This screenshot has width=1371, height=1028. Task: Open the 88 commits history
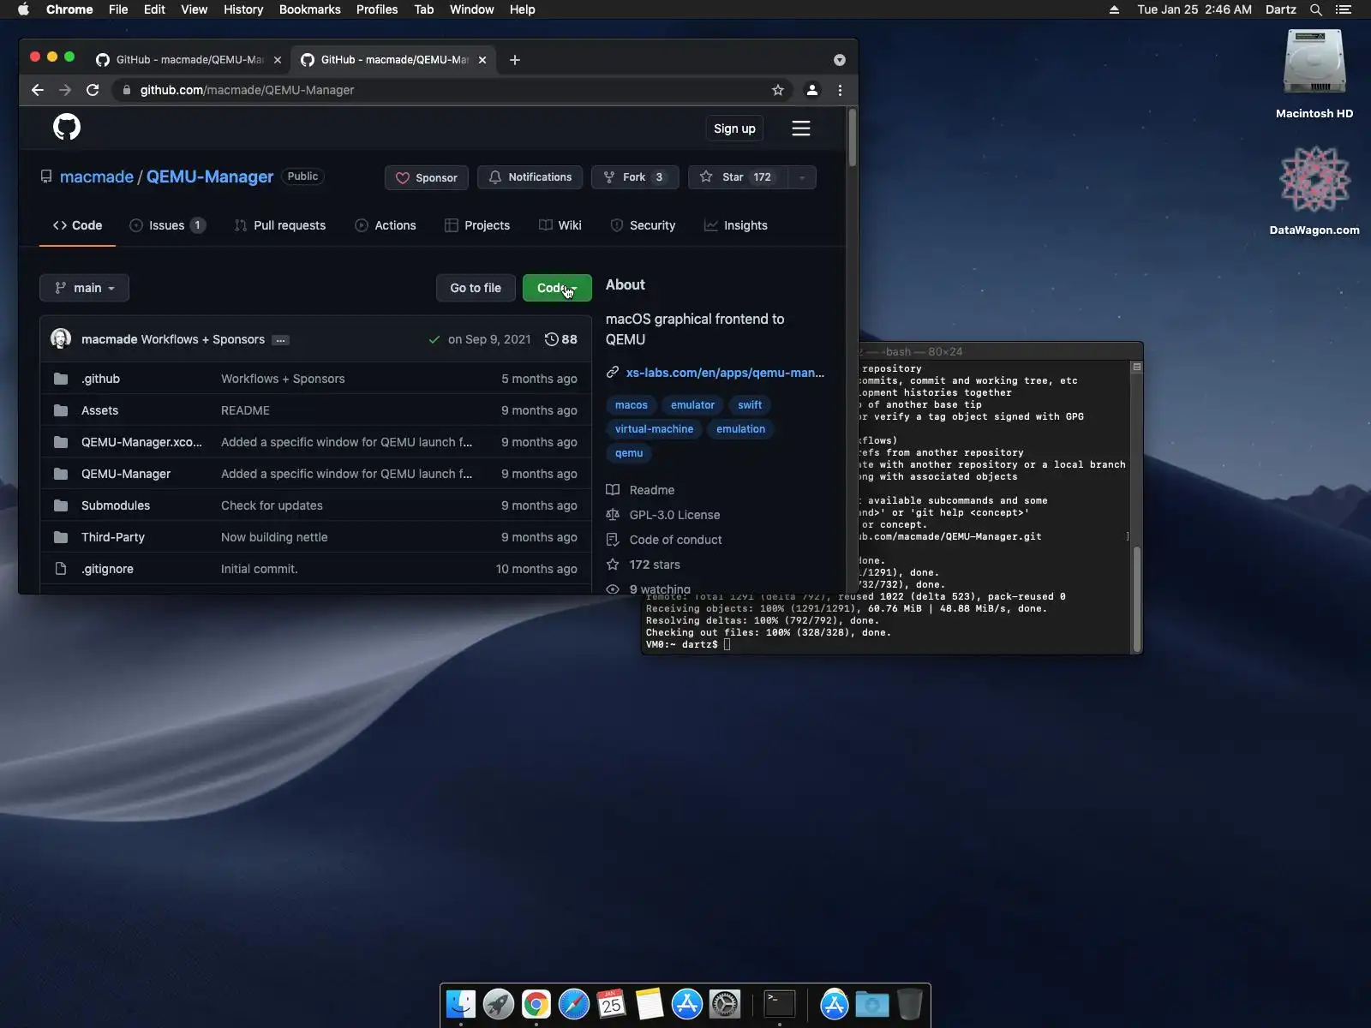(561, 339)
